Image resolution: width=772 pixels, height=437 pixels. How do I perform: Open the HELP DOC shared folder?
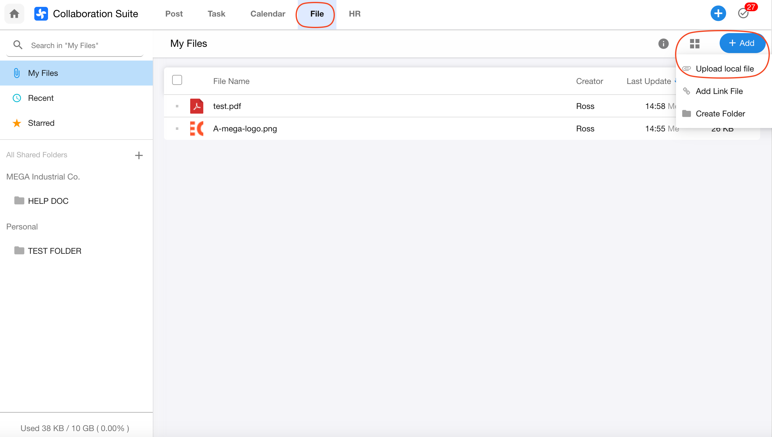[x=48, y=201]
